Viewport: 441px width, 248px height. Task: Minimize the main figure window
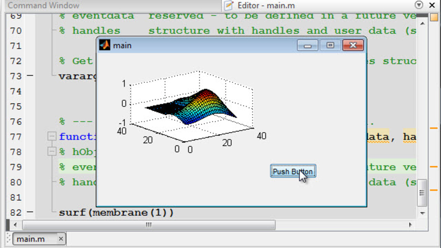pyautogui.click(x=308, y=45)
